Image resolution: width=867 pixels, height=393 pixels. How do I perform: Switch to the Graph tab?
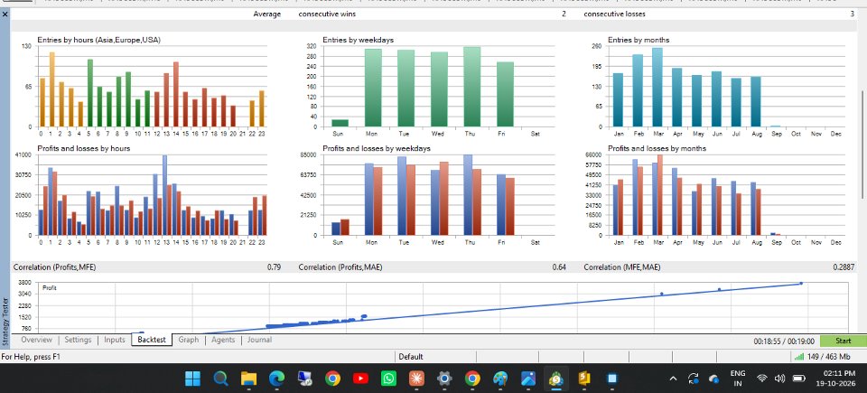(x=189, y=340)
